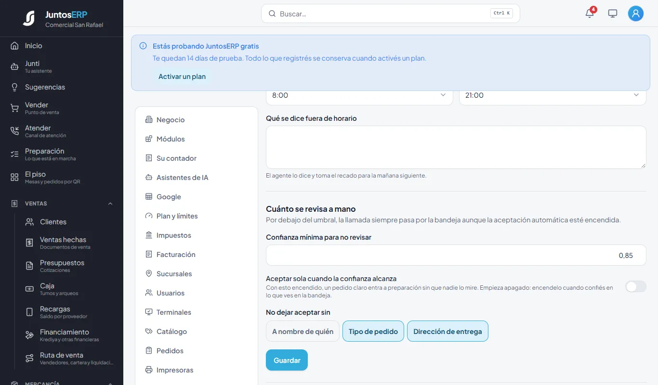The height and width of the screenshot is (385, 658).
Task: Open the 21:00 closing time dropdown
Action: [x=553, y=95]
